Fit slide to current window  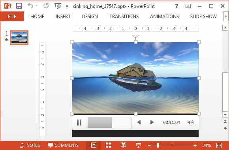coord(219,145)
